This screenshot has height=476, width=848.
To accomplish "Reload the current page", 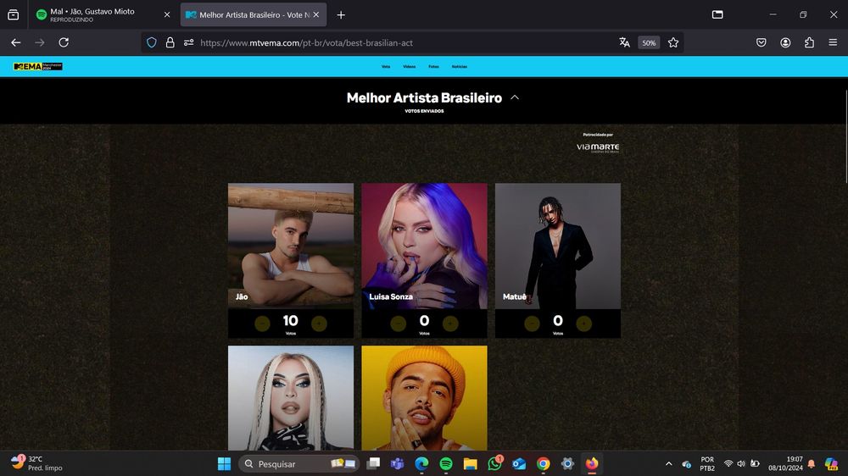I will pyautogui.click(x=64, y=42).
